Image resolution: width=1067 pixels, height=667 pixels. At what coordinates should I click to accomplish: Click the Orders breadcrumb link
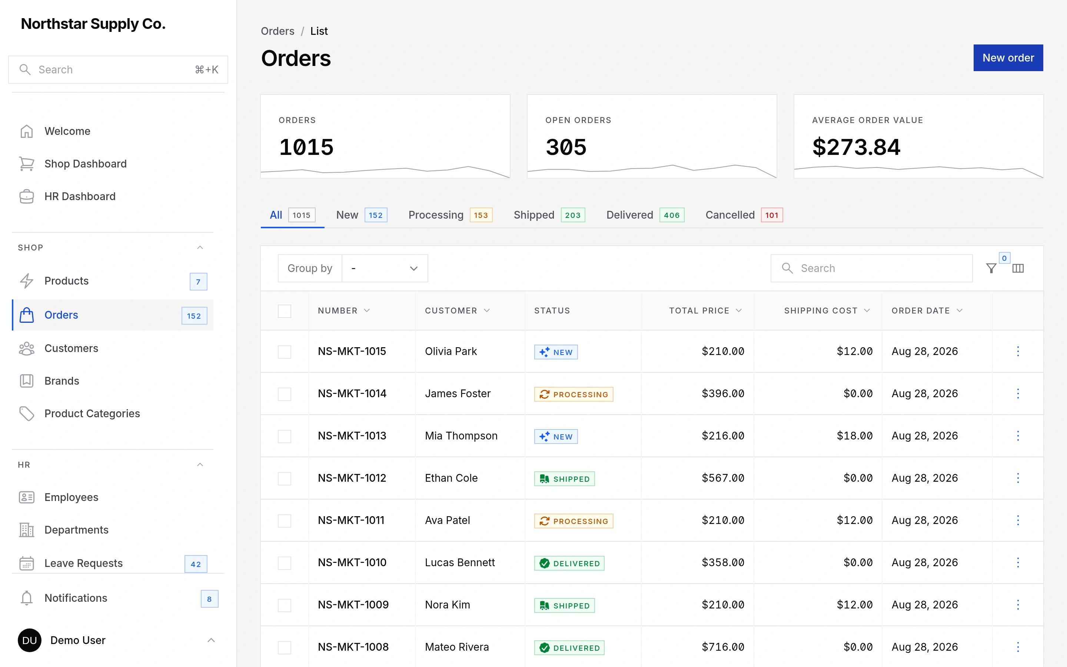[x=277, y=31]
